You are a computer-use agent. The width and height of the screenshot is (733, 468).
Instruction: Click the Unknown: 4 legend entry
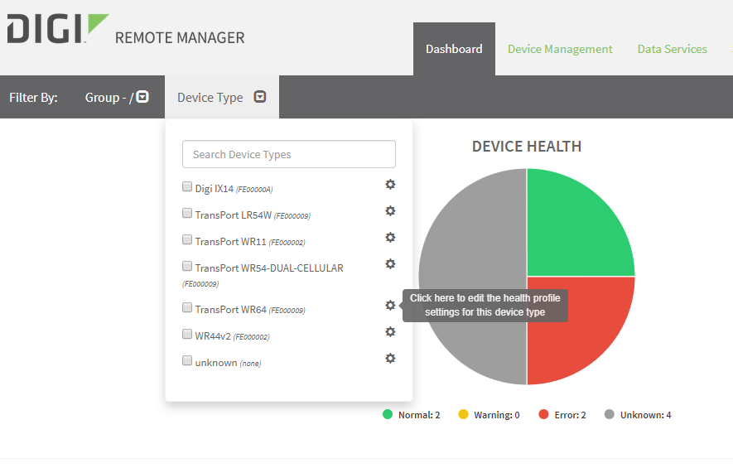[638, 415]
